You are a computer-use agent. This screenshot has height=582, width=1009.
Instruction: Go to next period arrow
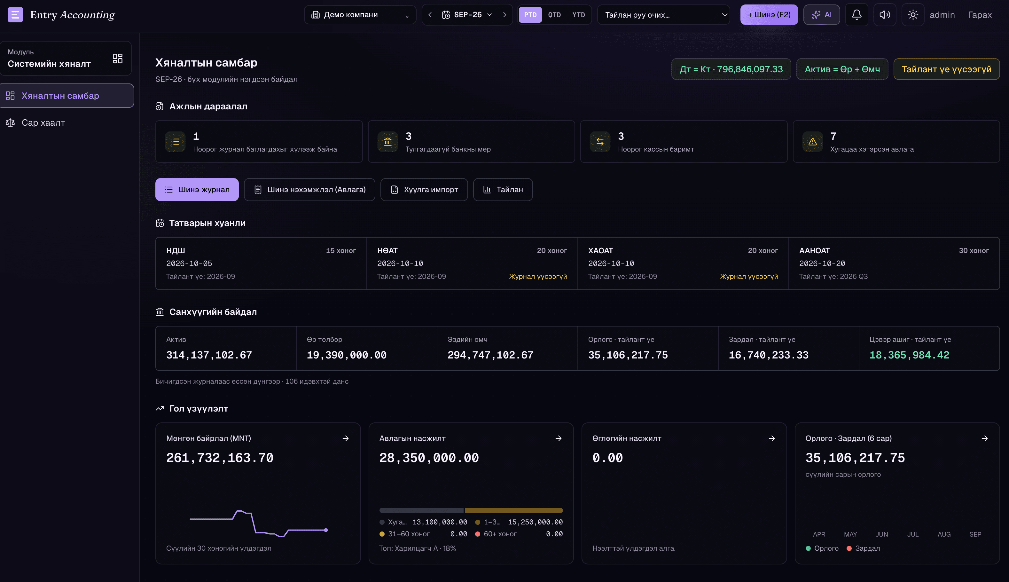505,15
